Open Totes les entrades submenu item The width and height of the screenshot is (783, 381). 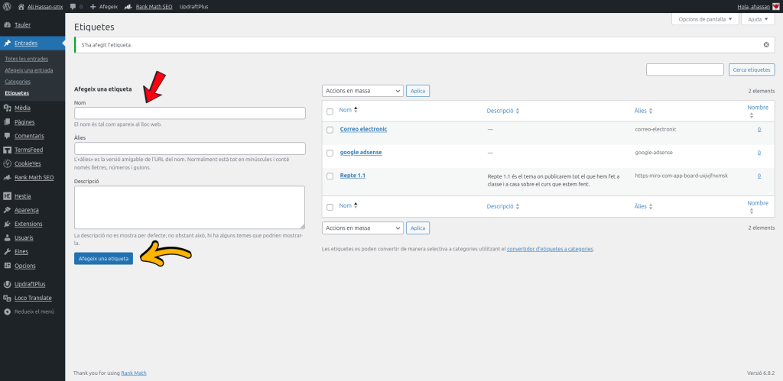(26, 59)
